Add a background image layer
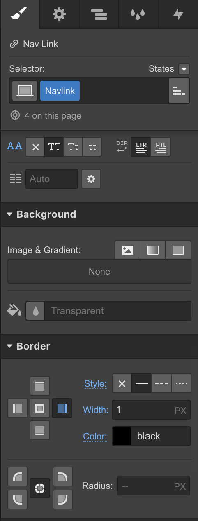This screenshot has height=521, width=198. (x=127, y=250)
